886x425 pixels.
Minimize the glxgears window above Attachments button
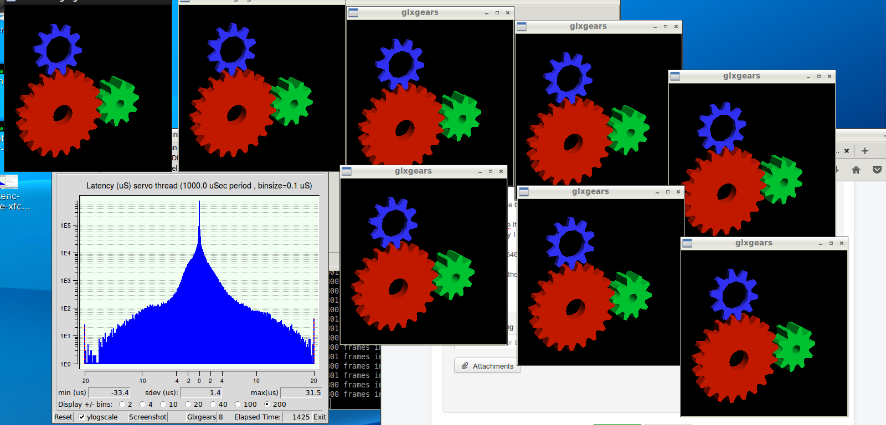click(657, 192)
